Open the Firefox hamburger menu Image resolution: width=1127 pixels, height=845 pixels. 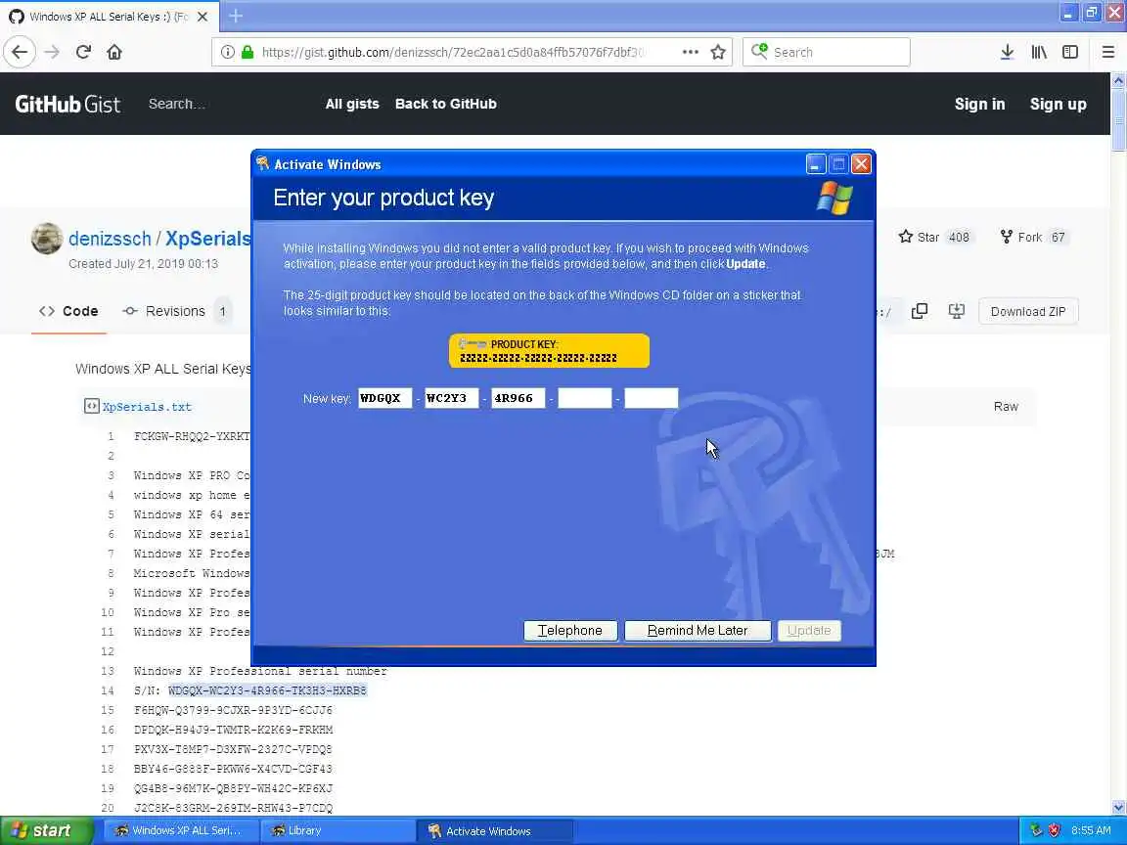(1107, 52)
